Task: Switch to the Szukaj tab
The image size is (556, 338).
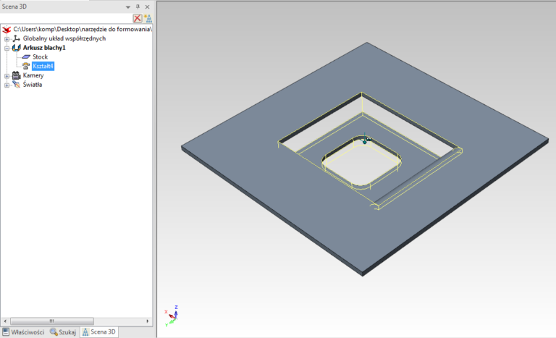Action: 63,331
